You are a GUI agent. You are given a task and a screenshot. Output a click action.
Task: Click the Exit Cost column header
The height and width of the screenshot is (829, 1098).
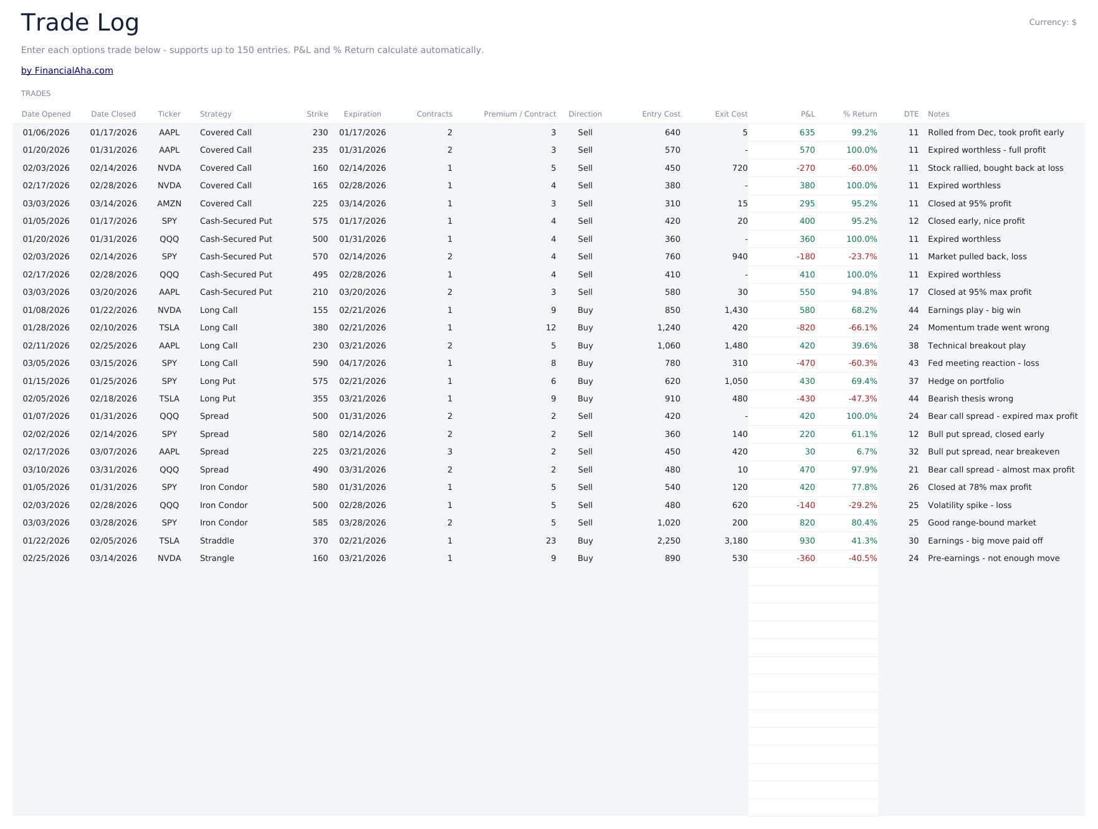point(731,114)
